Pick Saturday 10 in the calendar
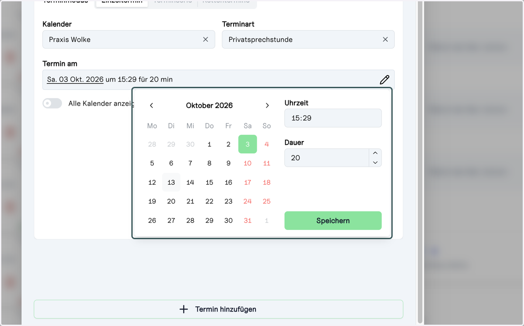Image resolution: width=524 pixels, height=326 pixels. [x=248, y=163]
